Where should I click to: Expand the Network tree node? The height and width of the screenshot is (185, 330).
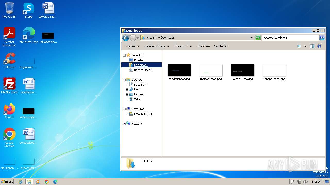coord(124,124)
